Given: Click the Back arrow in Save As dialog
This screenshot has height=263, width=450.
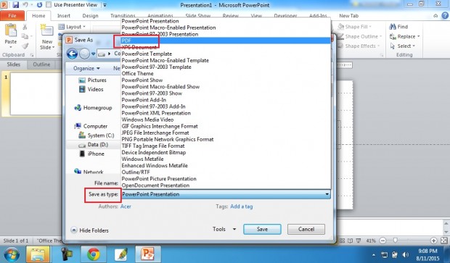Looking at the screenshot, I should pos(72,54).
